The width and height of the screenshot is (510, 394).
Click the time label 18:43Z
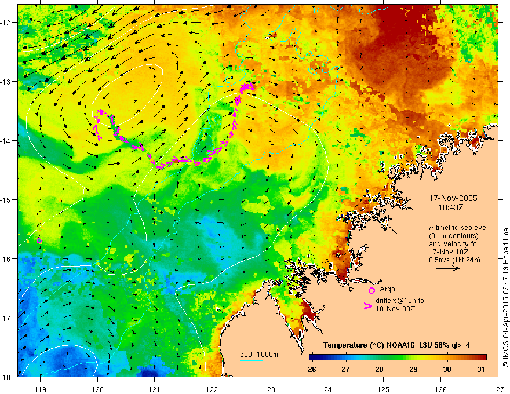451,207
